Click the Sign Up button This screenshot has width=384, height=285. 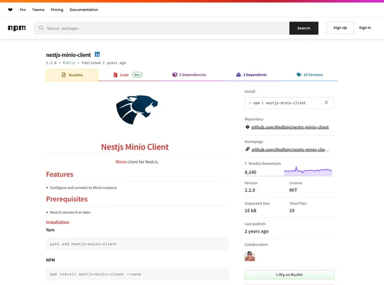[x=340, y=28]
